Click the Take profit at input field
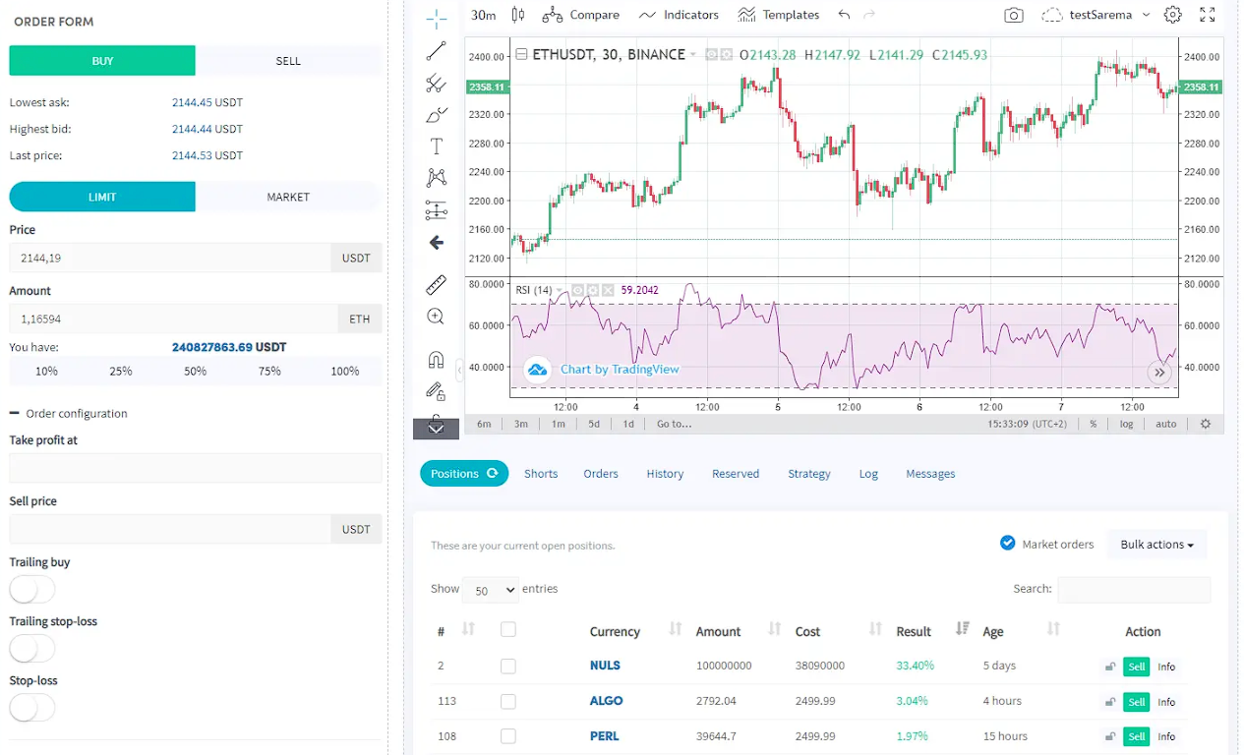This screenshot has height=755, width=1244. pos(195,468)
